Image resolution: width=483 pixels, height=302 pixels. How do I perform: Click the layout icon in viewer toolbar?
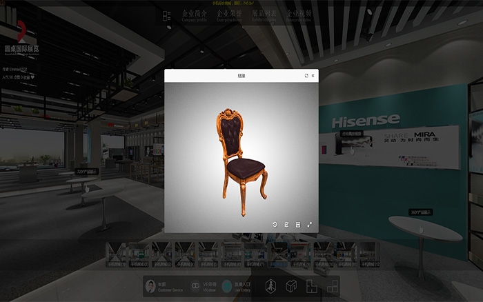pos(297,225)
